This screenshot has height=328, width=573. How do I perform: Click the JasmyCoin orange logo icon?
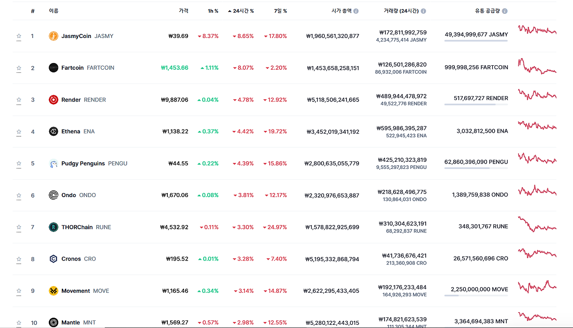click(53, 36)
